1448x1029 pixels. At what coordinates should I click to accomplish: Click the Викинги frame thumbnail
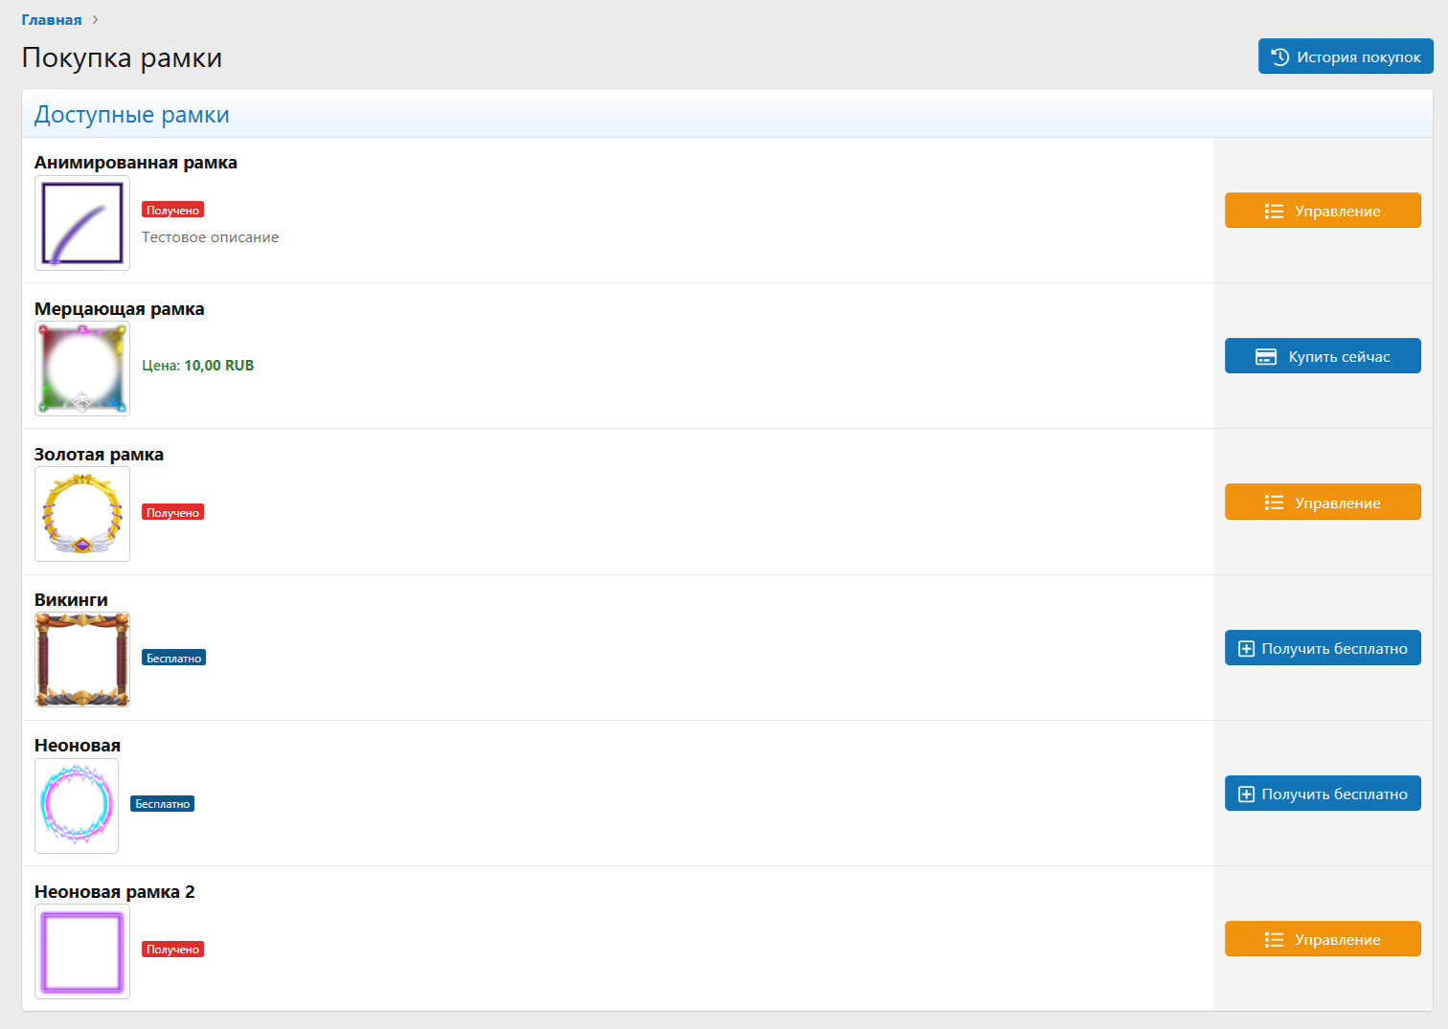pos(82,660)
